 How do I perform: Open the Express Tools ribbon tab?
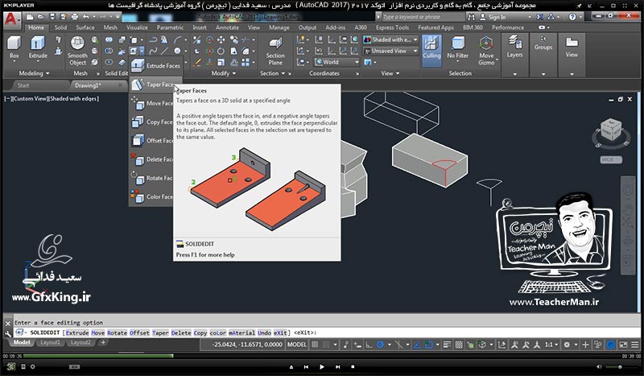(x=392, y=27)
